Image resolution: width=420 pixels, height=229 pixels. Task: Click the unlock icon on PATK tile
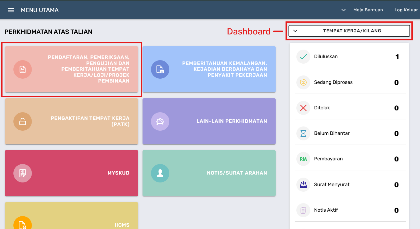click(23, 121)
